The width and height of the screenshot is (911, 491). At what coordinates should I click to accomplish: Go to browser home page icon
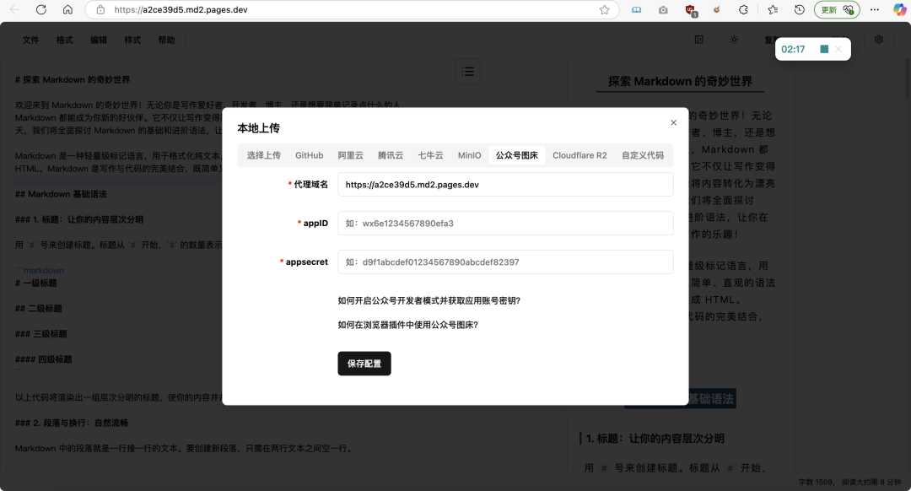[x=68, y=9]
